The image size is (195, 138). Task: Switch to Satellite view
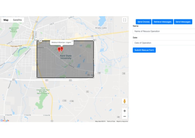[17, 20]
